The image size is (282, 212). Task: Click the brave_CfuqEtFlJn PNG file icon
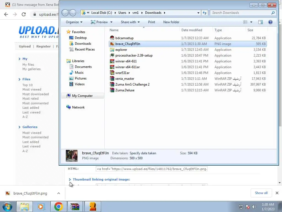(x=112, y=44)
